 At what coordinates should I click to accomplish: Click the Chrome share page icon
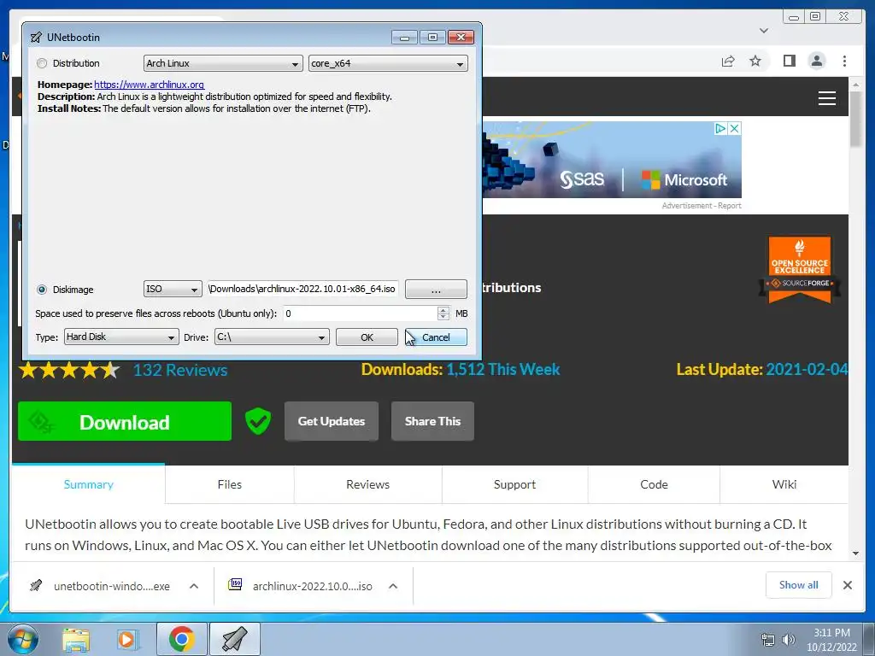pos(728,61)
